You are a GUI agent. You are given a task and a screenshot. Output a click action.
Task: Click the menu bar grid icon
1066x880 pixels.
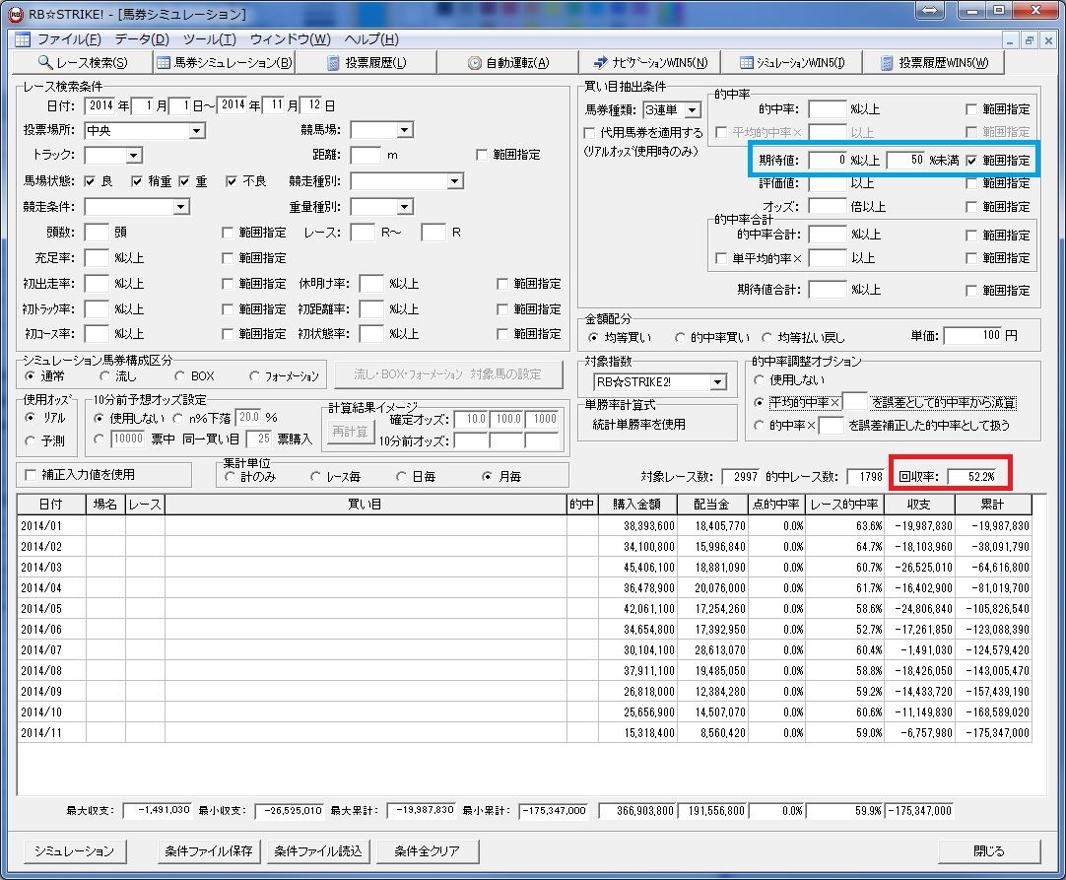(23, 39)
